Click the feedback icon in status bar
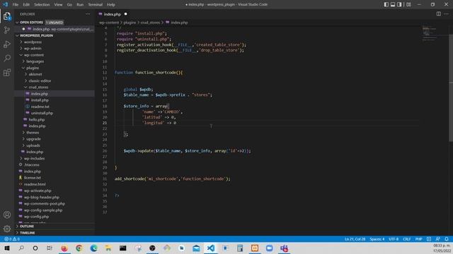 437,239
